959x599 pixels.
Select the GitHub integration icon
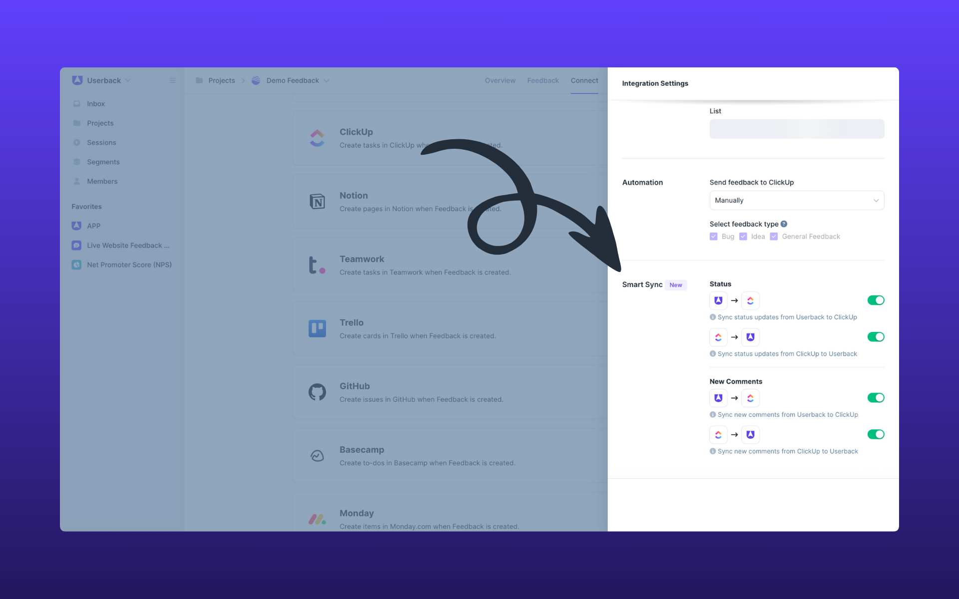317,392
